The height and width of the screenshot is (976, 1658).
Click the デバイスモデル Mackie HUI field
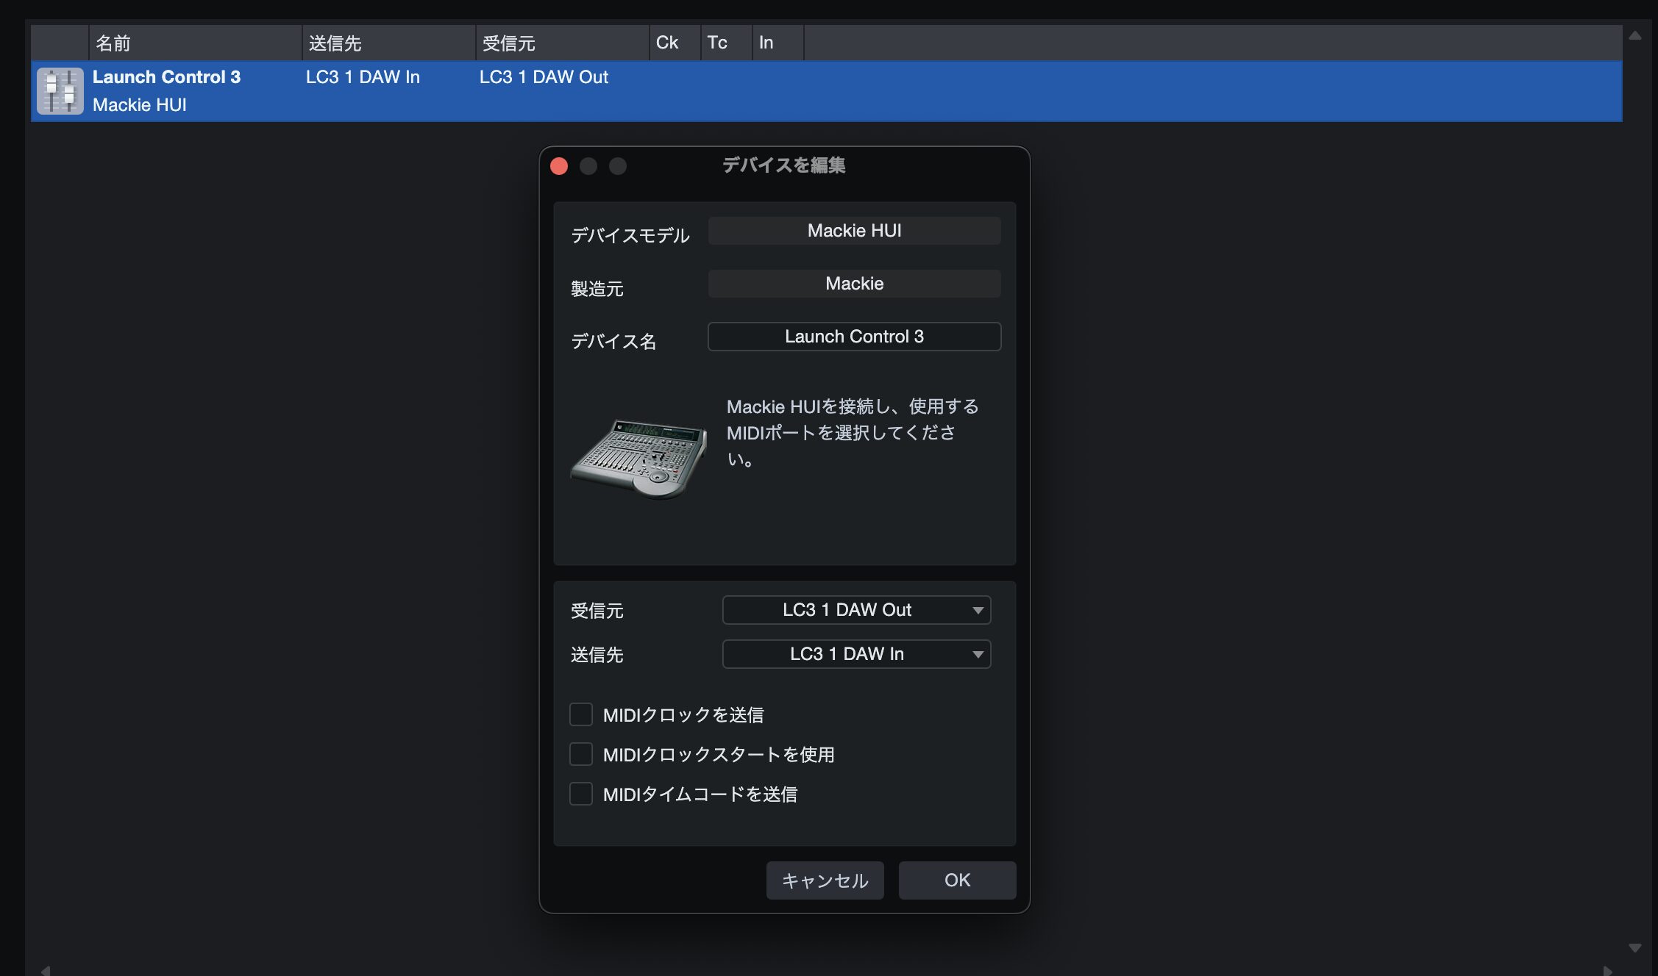pos(854,231)
